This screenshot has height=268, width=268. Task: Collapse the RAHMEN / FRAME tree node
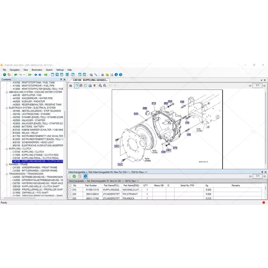[x=7, y=164]
